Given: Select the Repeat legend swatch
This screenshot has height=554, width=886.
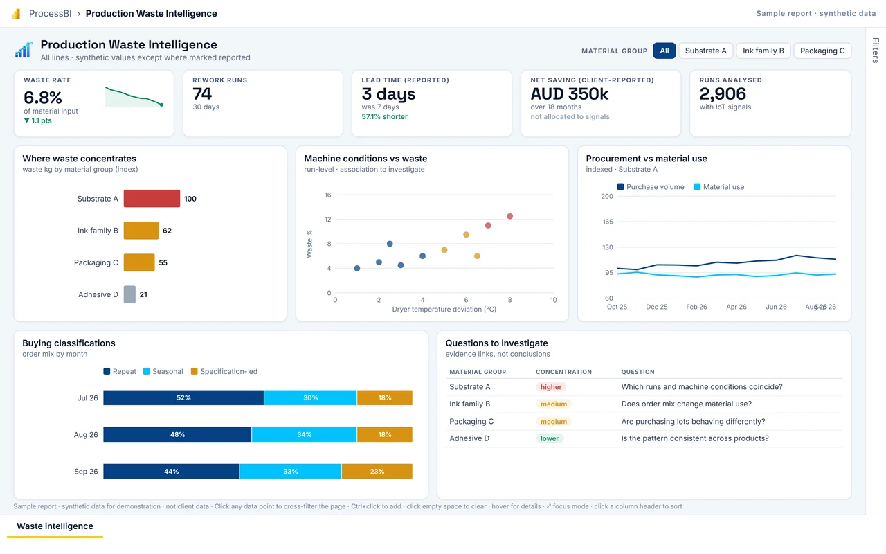Looking at the screenshot, I should coord(107,372).
